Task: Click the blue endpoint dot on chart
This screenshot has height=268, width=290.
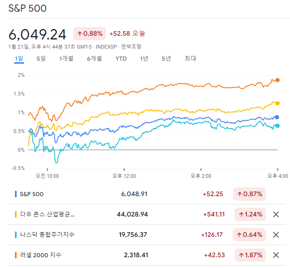Action: [x=277, y=117]
